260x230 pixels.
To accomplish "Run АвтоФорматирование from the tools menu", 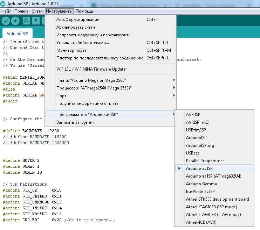I will [77, 20].
